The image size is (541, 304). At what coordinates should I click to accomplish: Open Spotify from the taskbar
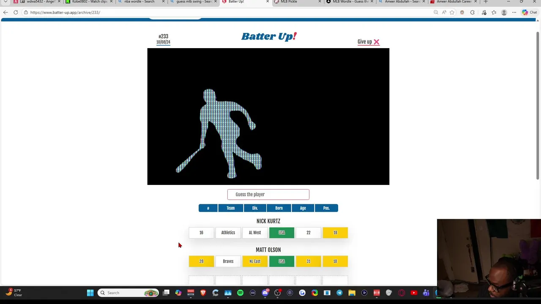click(x=240, y=293)
